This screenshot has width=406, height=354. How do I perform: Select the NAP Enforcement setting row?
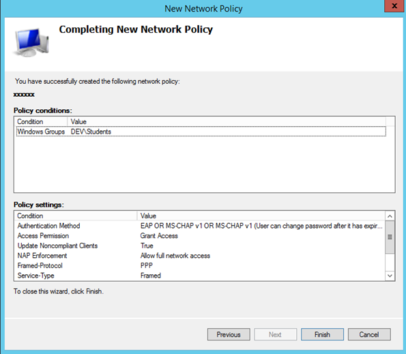click(x=200, y=256)
